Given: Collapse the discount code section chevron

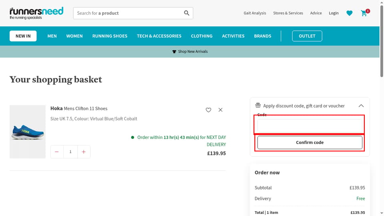Looking at the screenshot, I should (x=361, y=106).
